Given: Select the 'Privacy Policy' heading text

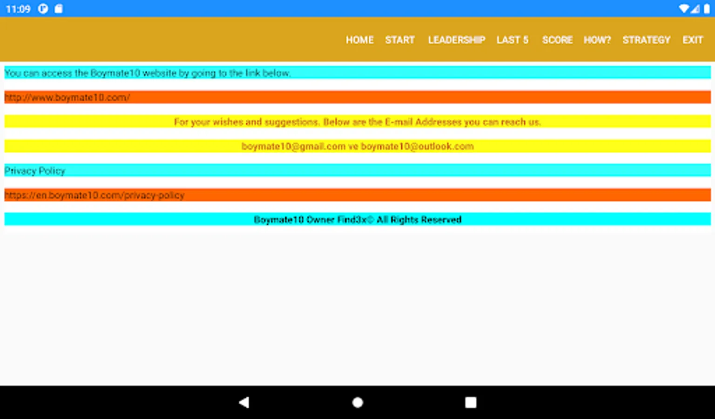Looking at the screenshot, I should (35, 171).
